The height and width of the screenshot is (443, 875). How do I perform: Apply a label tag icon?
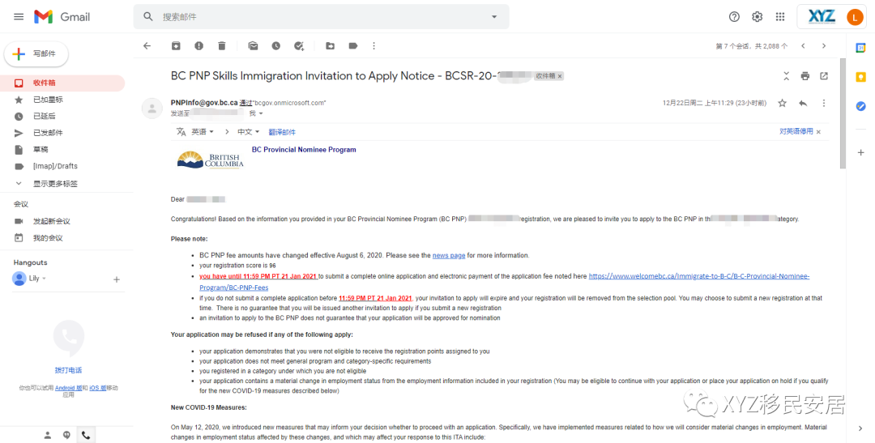coord(352,45)
